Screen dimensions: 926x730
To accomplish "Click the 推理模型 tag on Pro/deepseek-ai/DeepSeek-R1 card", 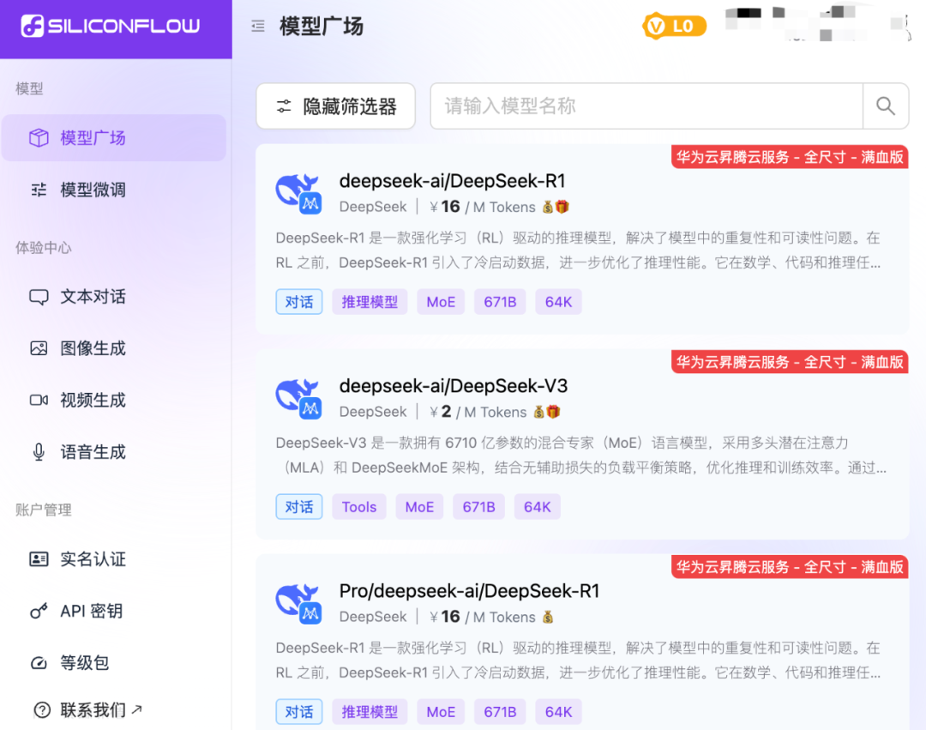I will coord(370,712).
